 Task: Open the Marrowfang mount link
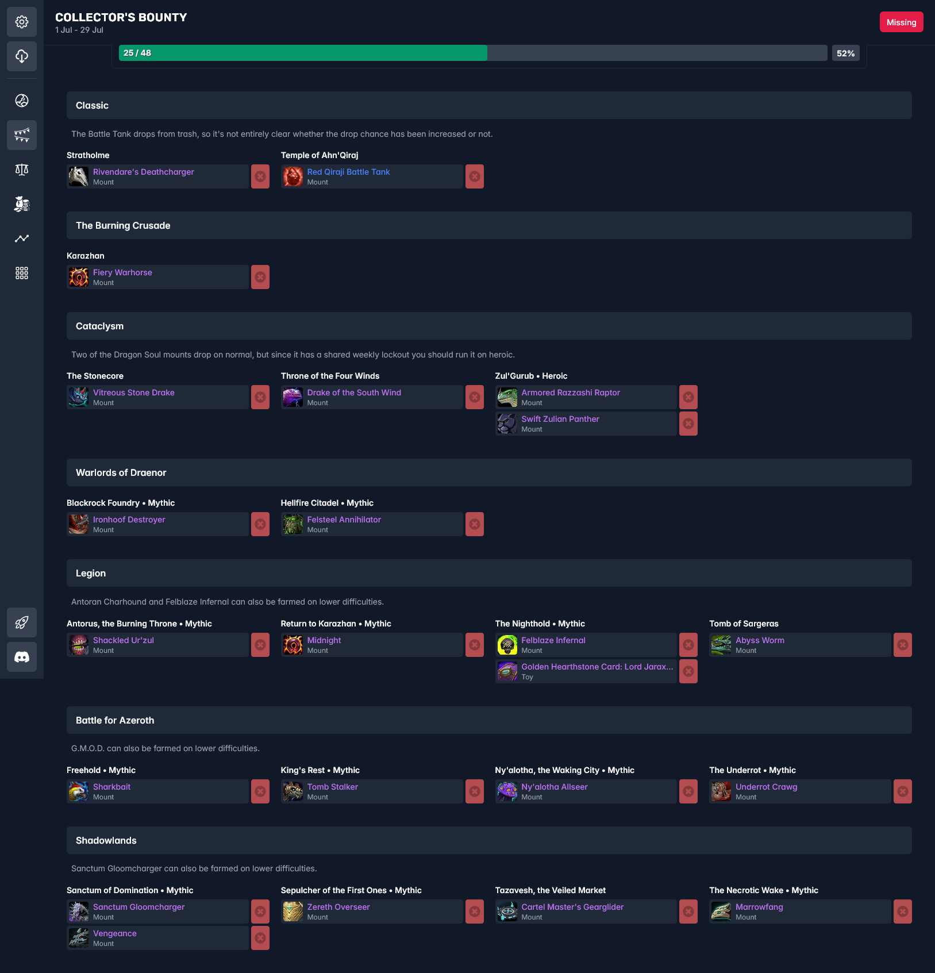(759, 907)
